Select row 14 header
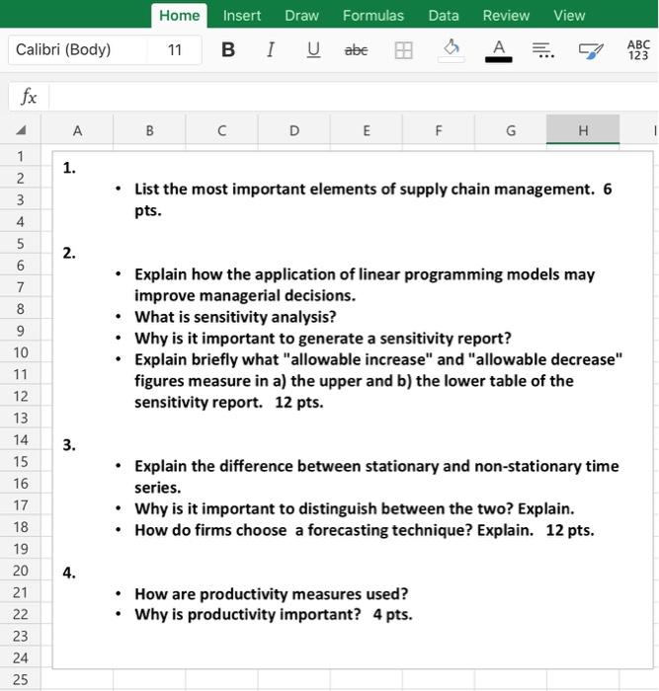 [21, 439]
